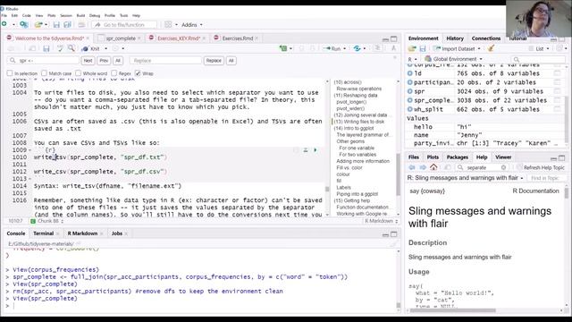Image resolution: width=572 pixels, height=322 pixels.
Task: Run the current chunk with the green arrow
Action: [x=315, y=150]
